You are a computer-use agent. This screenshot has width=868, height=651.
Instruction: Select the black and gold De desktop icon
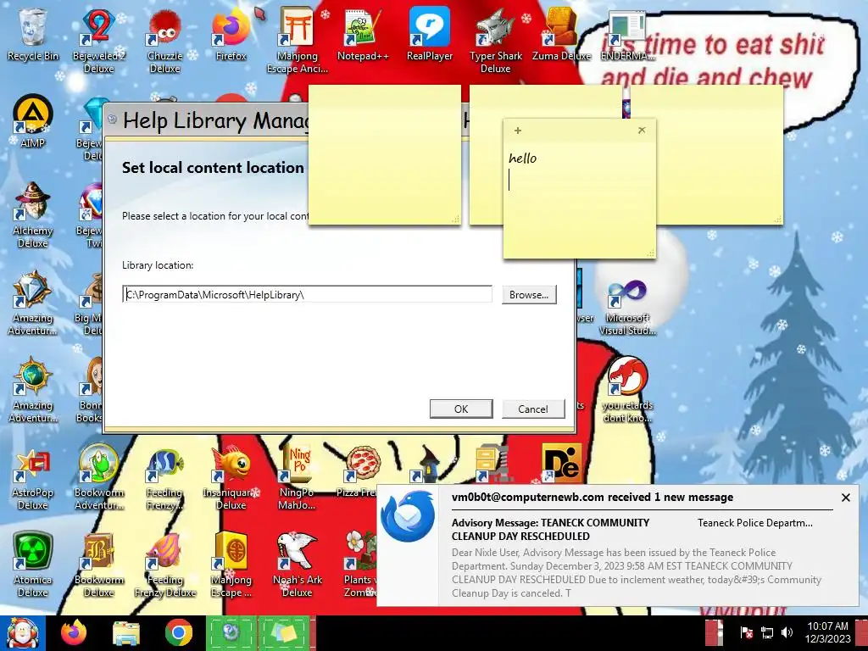point(561,463)
